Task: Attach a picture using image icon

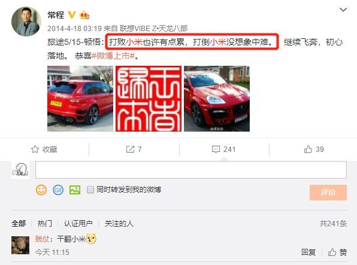Action: point(75,190)
